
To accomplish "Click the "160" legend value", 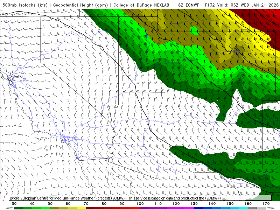I will pos(248,204).
